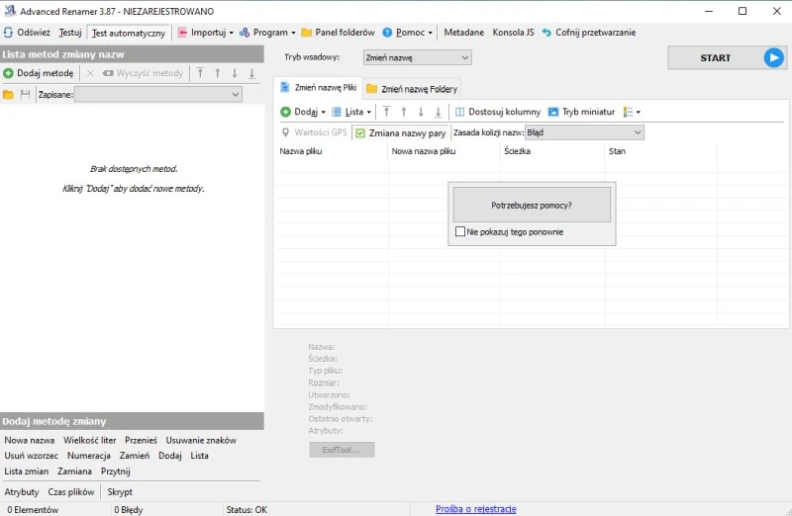Click Dostosuj kolumny columns icon
Viewport: 792px width, 516px height.
click(459, 112)
